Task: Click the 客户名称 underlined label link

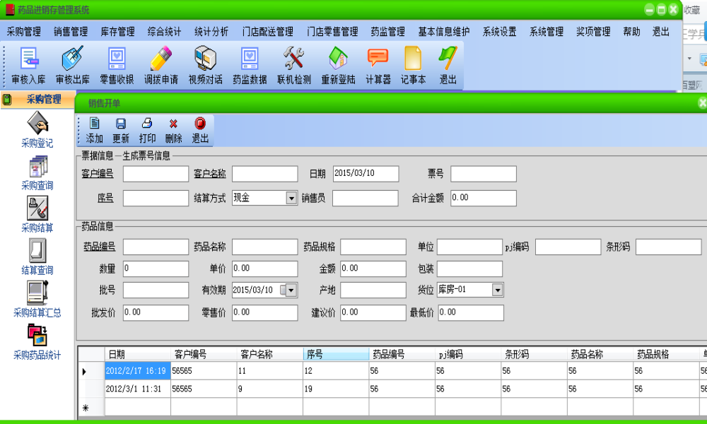Action: tap(210, 173)
